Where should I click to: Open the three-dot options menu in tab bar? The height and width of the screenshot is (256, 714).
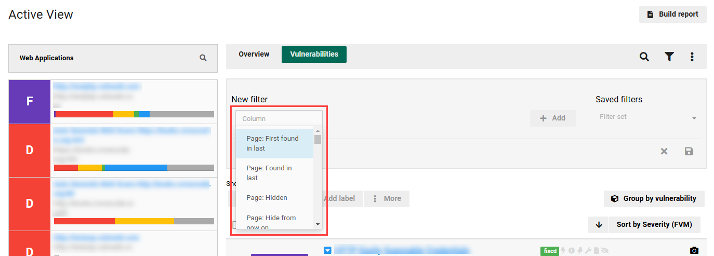[x=692, y=57]
